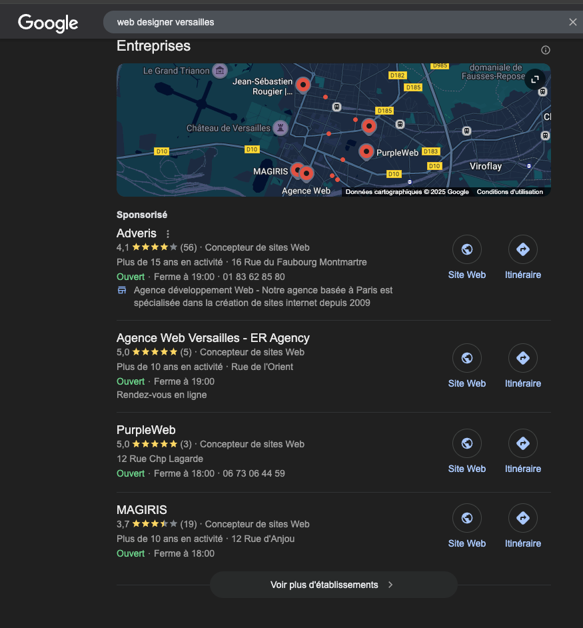Click the '12 Rue d'Anjou' address
The image size is (583, 628).
pos(263,539)
